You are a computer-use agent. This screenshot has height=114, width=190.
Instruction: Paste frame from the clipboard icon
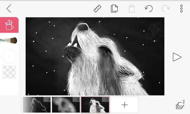pyautogui.click(x=132, y=9)
